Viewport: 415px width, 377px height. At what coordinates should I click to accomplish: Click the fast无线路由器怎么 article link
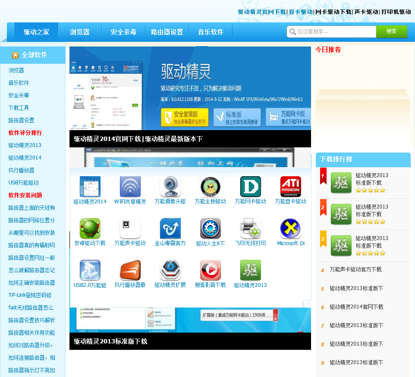(x=31, y=308)
